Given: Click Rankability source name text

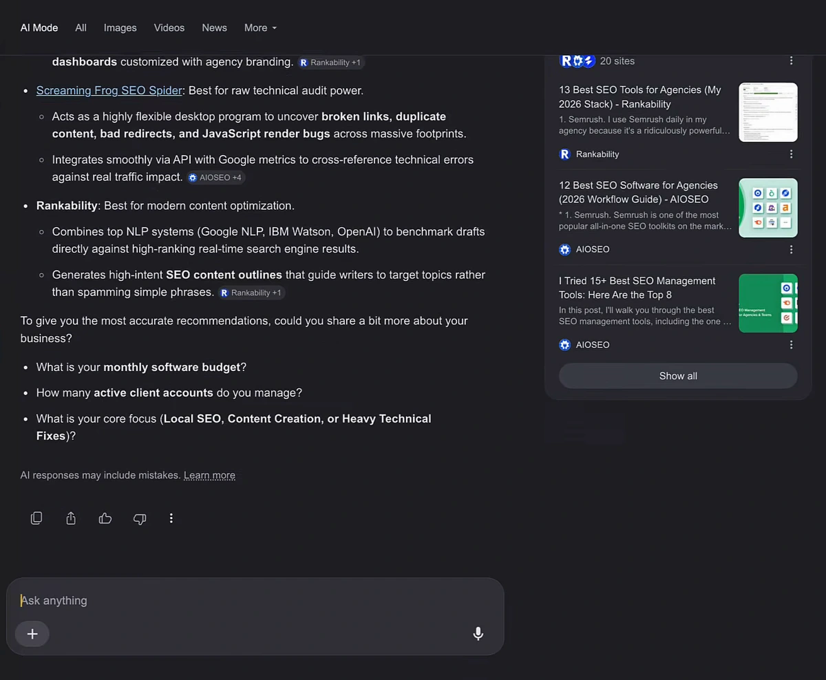Looking at the screenshot, I should pyautogui.click(x=597, y=154).
